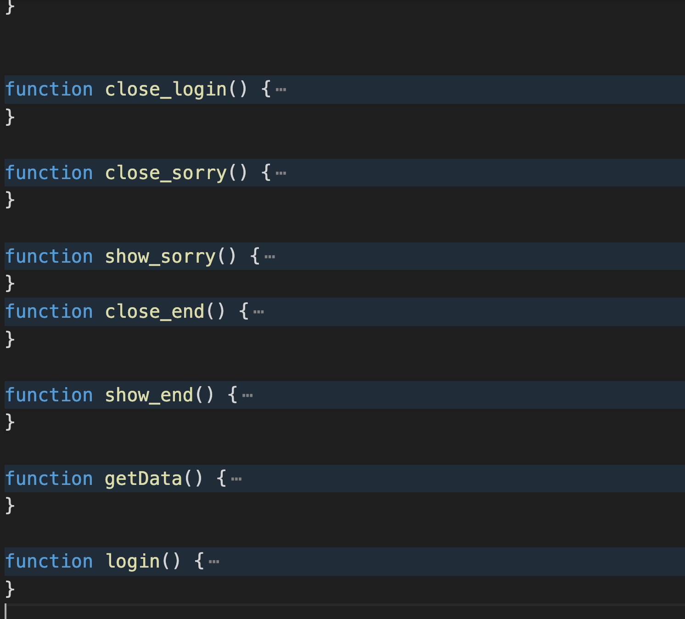
Task: Expand folded ellipsis after getData() brace
Action: [x=236, y=479]
